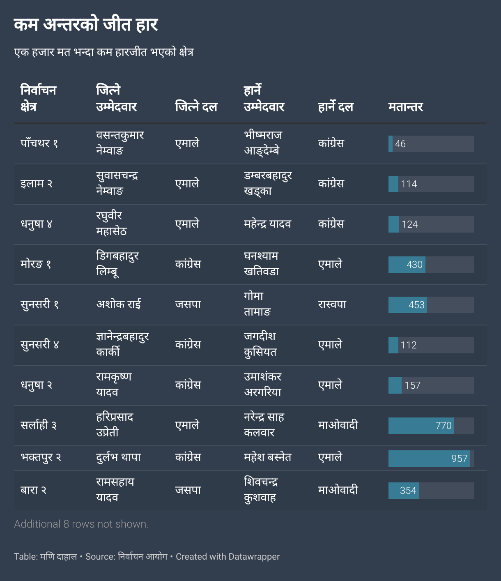Select the बारा २ constituency cell
Image resolution: width=501 pixels, height=581 pixels.
(x=33, y=490)
